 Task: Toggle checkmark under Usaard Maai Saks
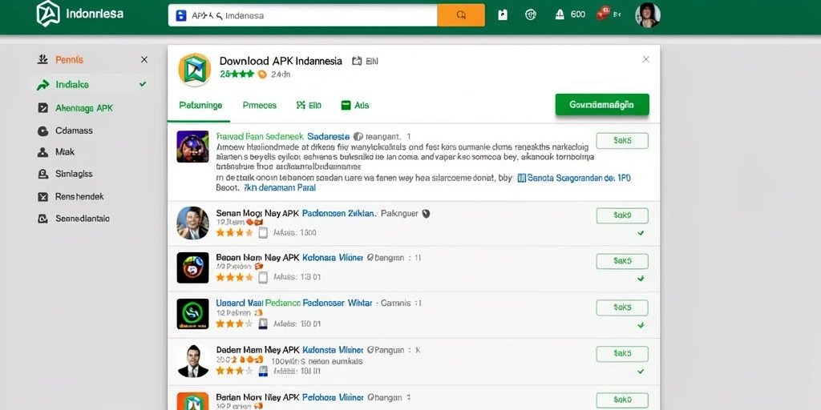(x=641, y=325)
